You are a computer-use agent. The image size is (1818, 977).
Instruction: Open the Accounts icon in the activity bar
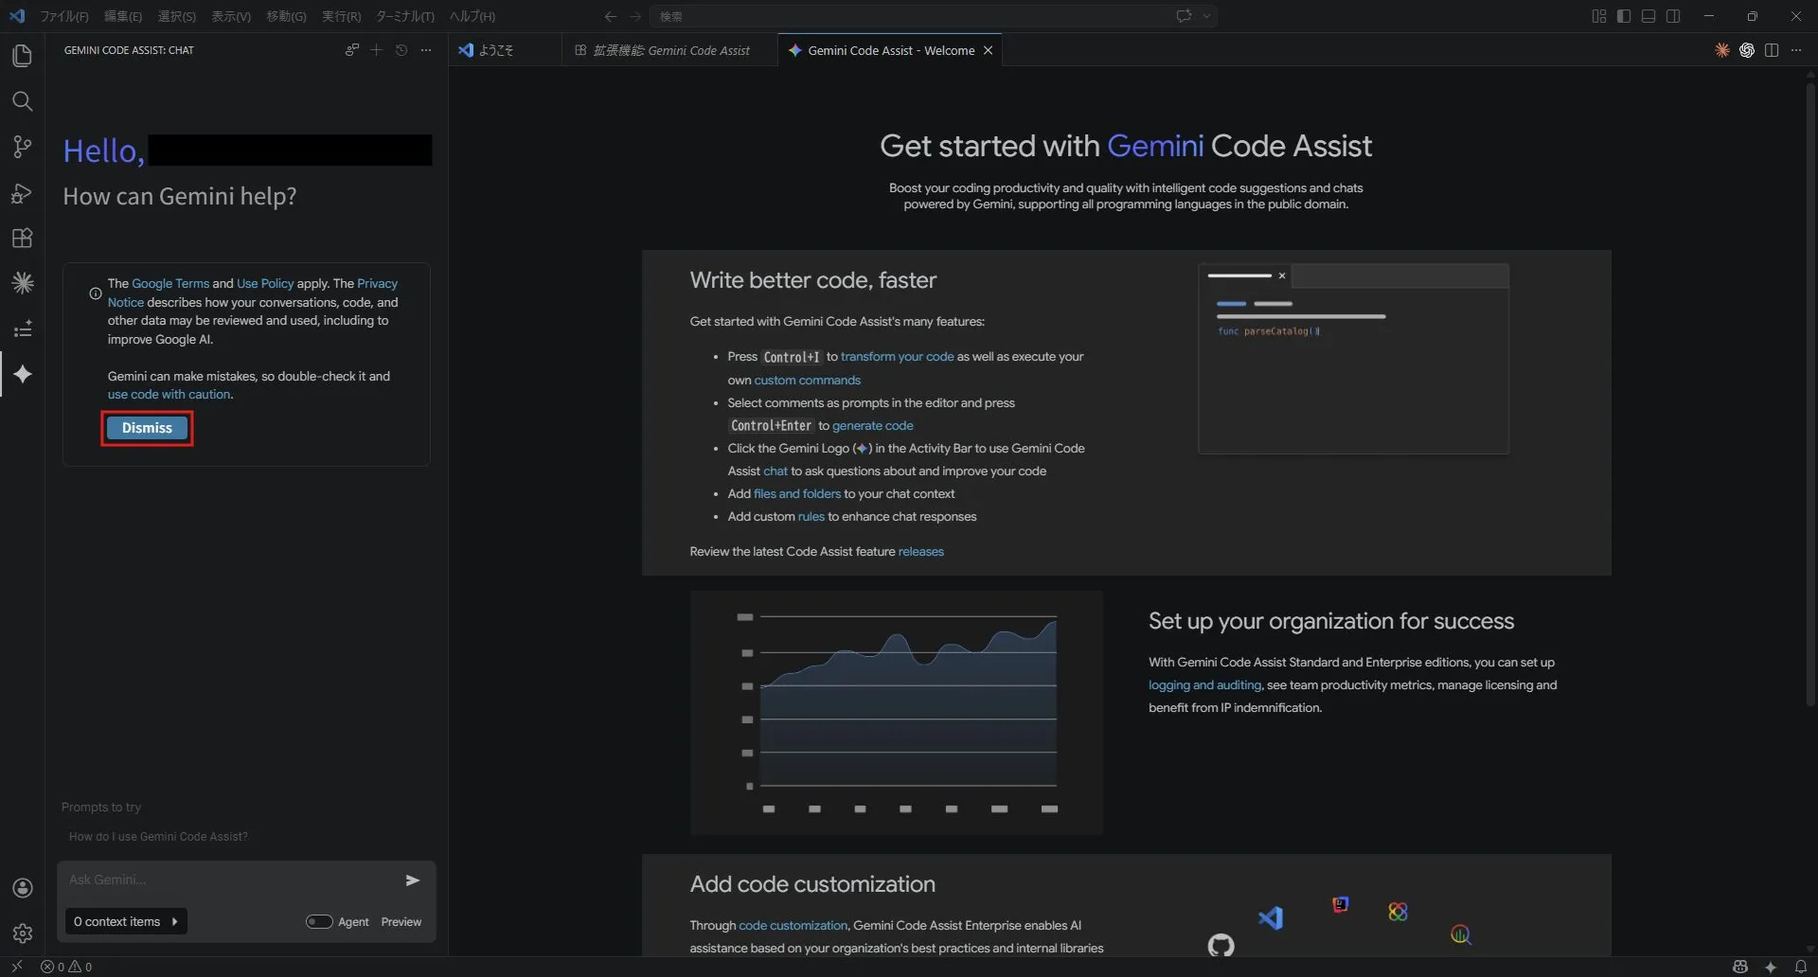22,888
